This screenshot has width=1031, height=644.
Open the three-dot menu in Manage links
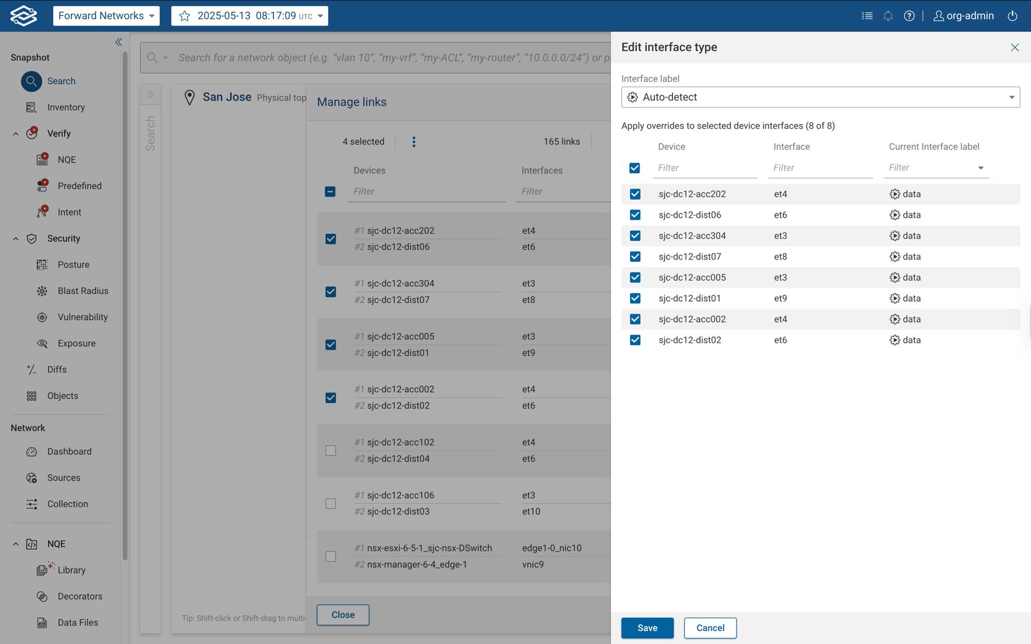[413, 142]
